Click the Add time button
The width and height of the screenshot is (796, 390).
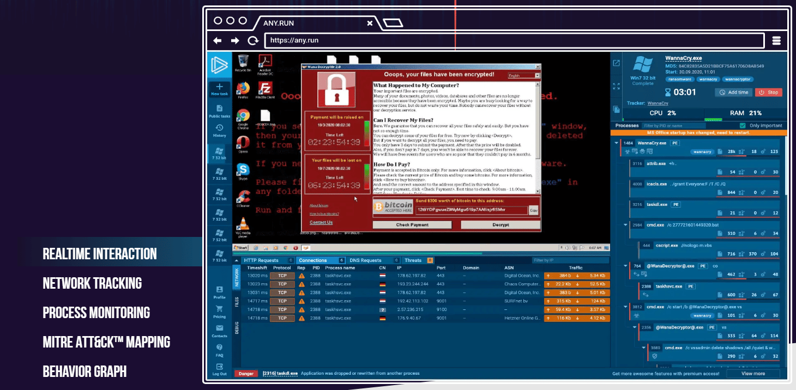734,92
